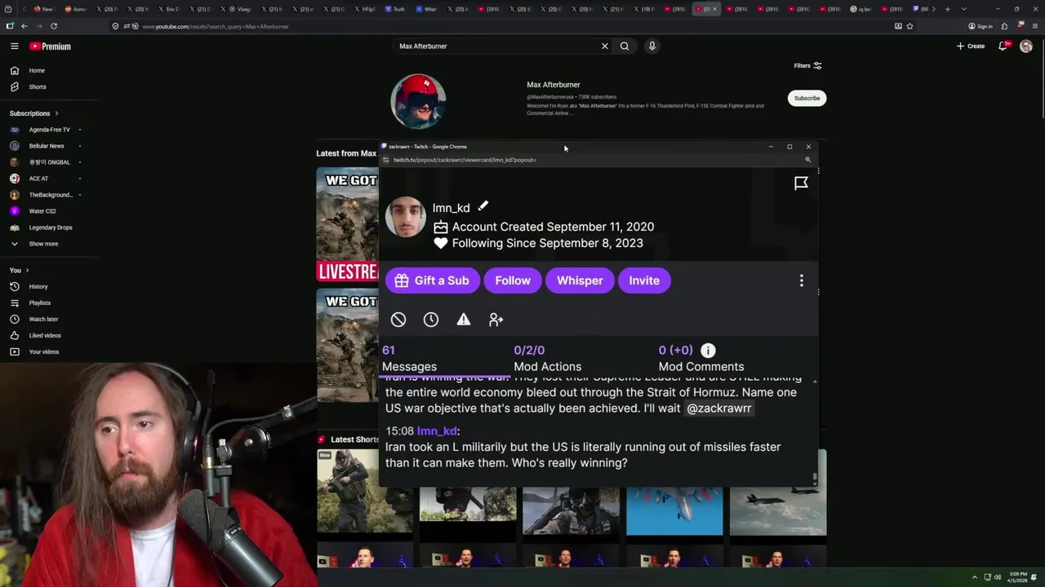Select Shorts in YouTube sidebar
Viewport: 1045px width, 587px height.
tap(38, 87)
